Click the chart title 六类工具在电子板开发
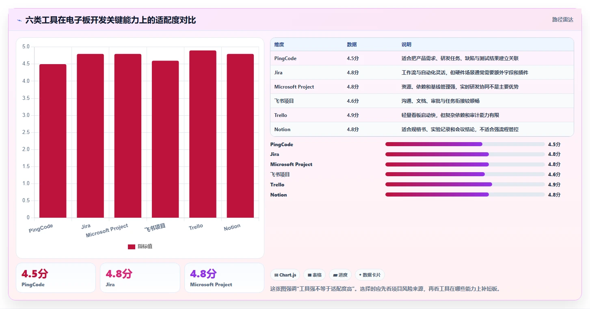Screen dimensions: 590x309 point(110,20)
